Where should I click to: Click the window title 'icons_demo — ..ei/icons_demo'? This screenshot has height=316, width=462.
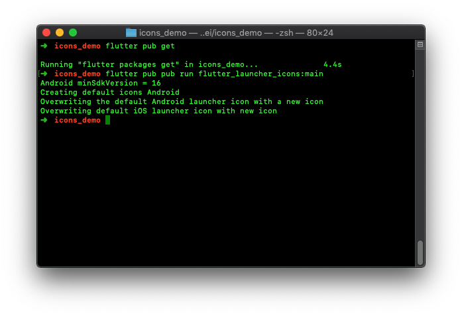coord(200,32)
